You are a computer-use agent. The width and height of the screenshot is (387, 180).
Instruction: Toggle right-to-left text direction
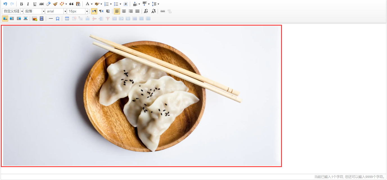click(101, 11)
